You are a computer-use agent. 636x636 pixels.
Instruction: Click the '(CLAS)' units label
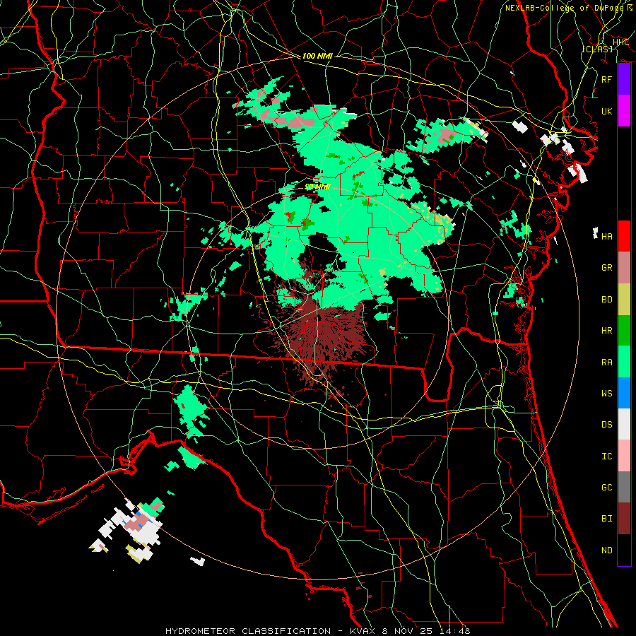click(597, 49)
